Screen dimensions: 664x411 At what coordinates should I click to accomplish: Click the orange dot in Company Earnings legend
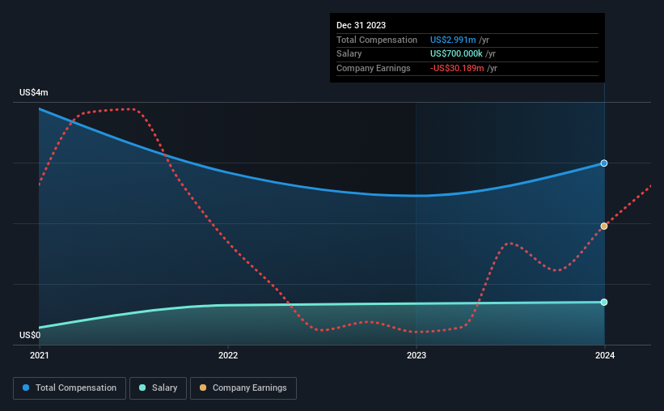[203, 388]
